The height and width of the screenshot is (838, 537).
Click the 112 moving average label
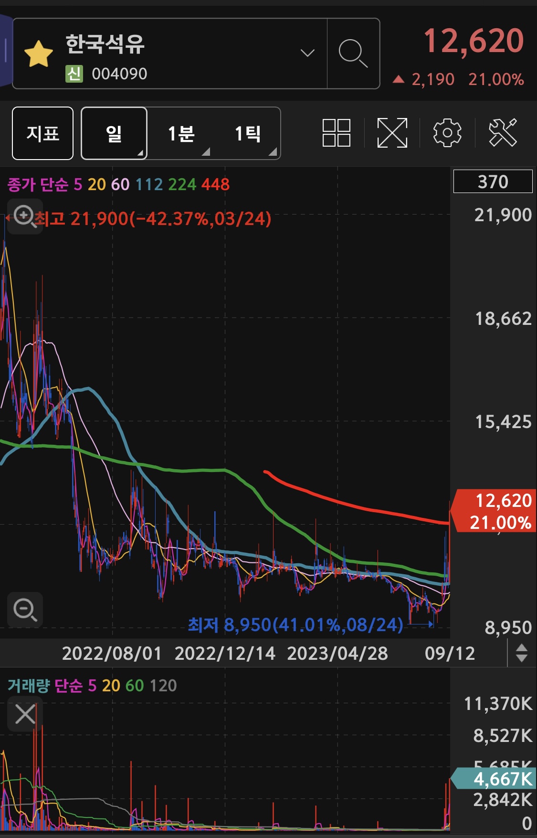tap(149, 184)
